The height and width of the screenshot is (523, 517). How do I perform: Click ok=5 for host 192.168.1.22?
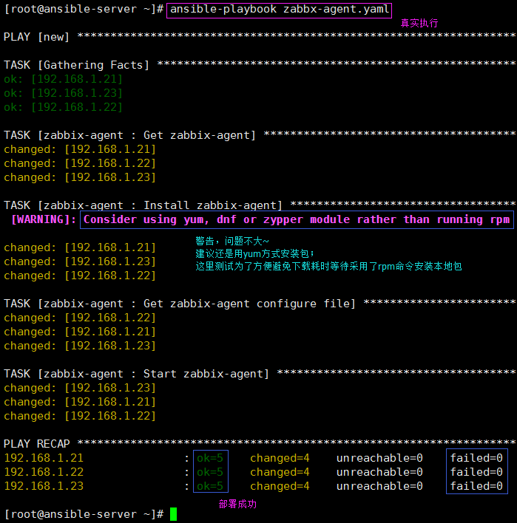[x=210, y=472]
